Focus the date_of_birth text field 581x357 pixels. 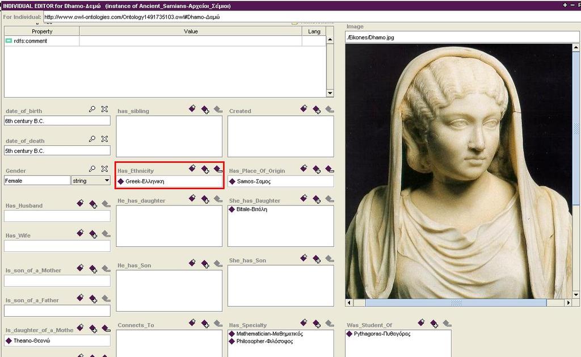click(57, 121)
